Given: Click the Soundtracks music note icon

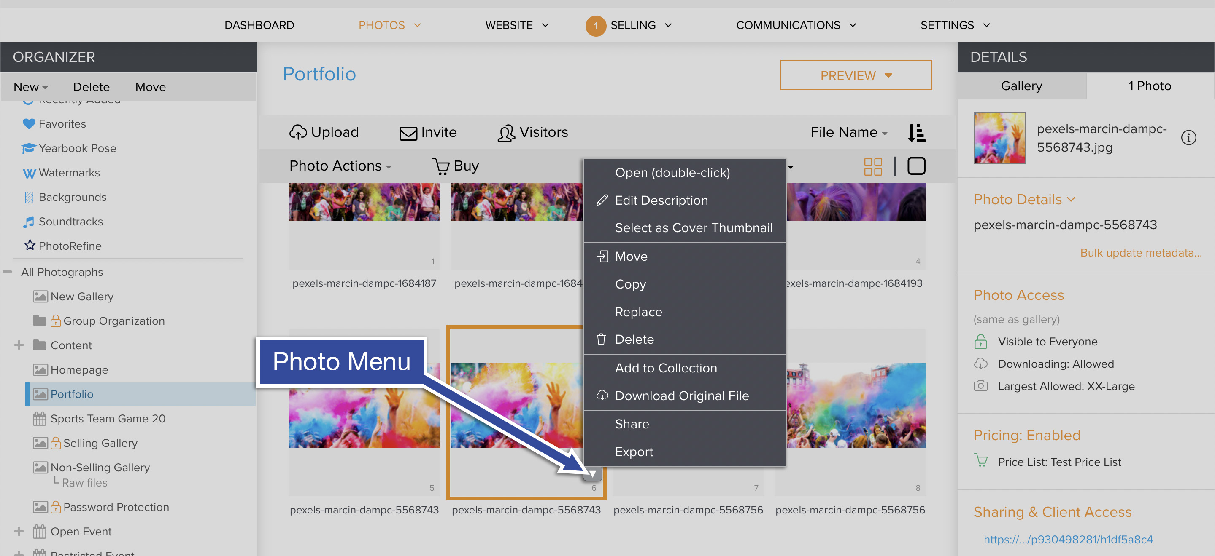Looking at the screenshot, I should 29,222.
